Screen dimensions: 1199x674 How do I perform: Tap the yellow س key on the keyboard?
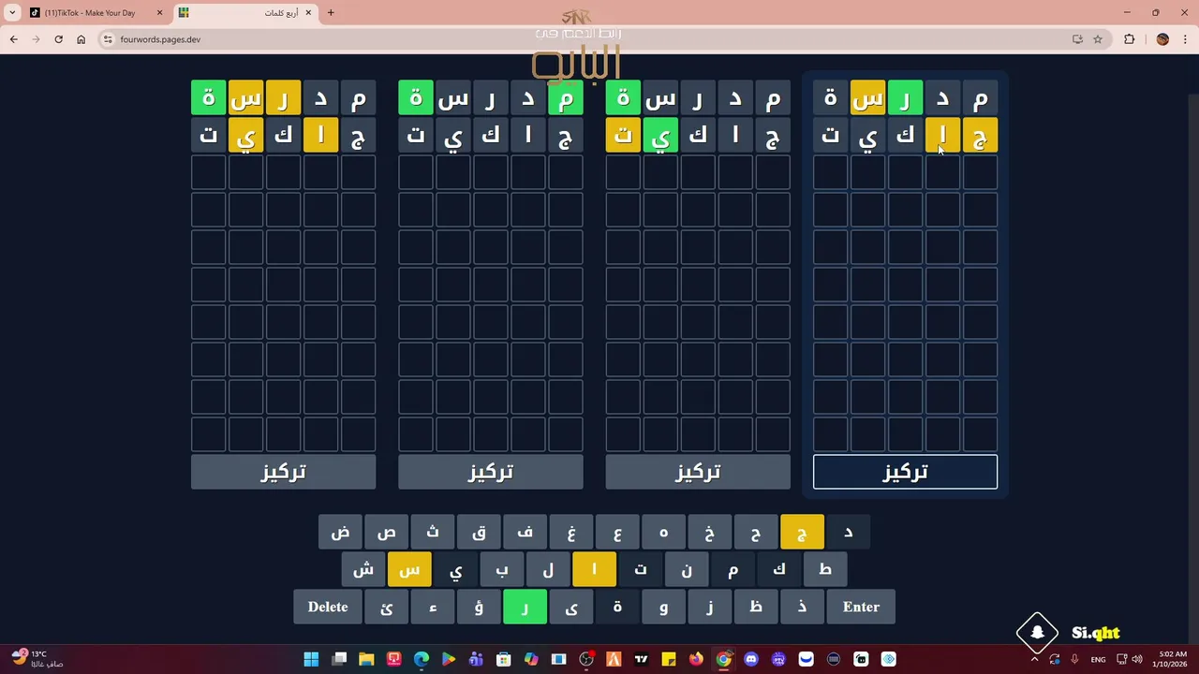pyautogui.click(x=409, y=569)
